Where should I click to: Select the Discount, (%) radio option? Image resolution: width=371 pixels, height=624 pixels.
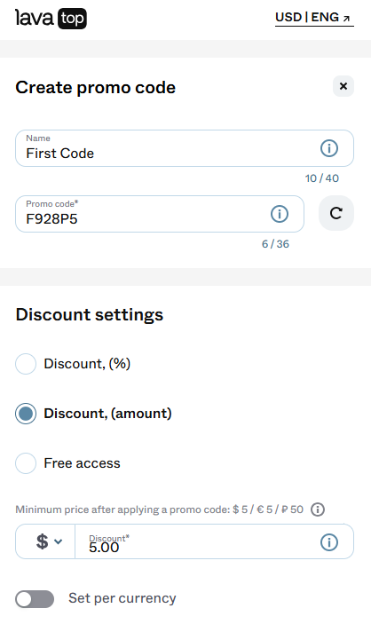click(26, 364)
